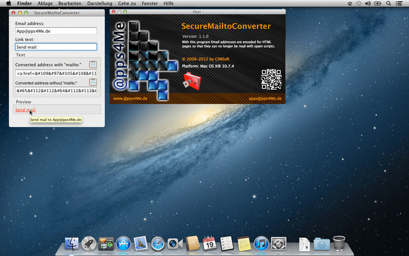
Task: Click into the Email address field
Action: click(56, 31)
